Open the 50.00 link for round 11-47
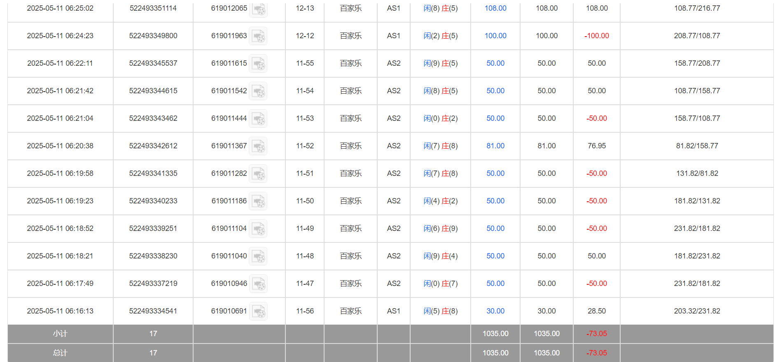The width and height of the screenshot is (780, 362). [495, 284]
